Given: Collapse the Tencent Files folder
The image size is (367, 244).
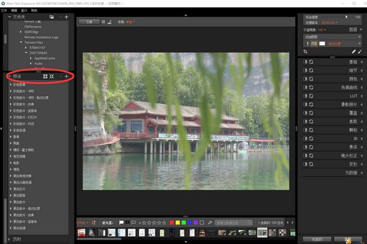Looking at the screenshot, I should (x=21, y=42).
